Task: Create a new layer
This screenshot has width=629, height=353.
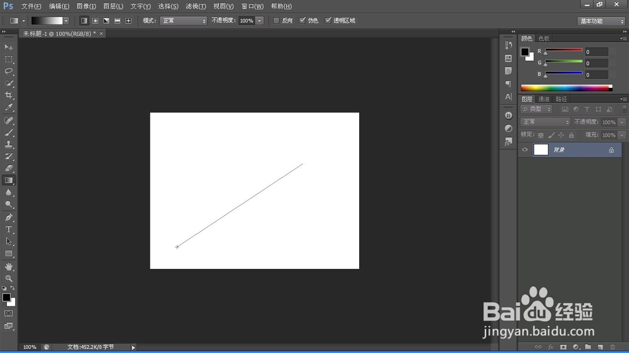Action: (600, 347)
